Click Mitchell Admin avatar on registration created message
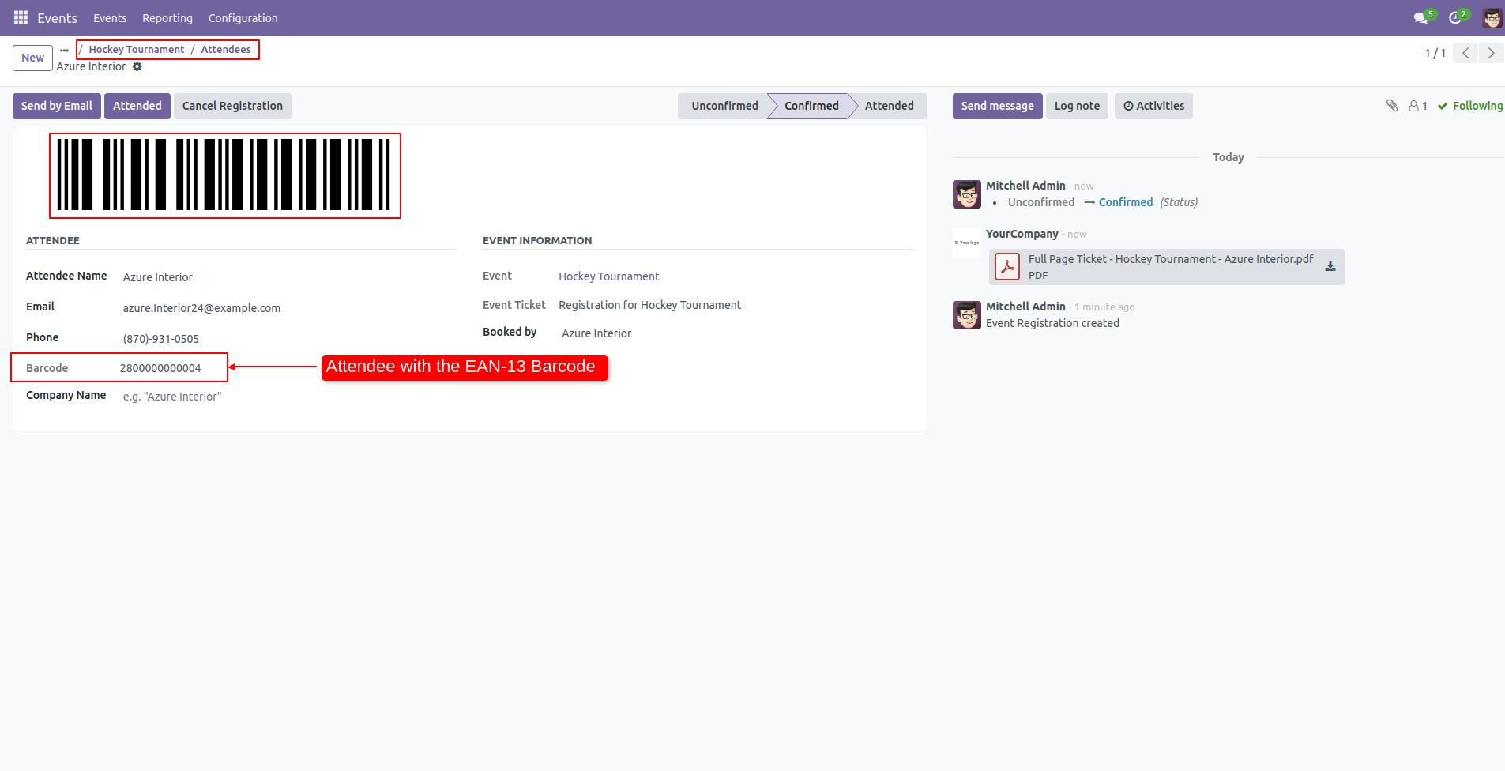Viewport: 1505px width, 771px height. 967,315
